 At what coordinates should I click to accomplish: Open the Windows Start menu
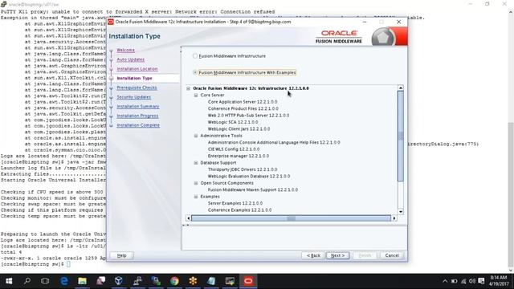tap(9, 281)
